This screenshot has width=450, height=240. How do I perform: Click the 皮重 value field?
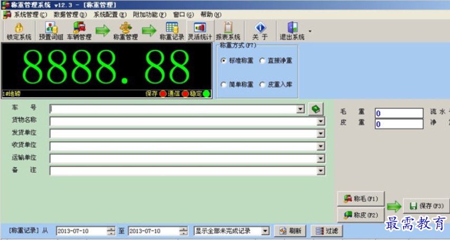click(x=399, y=124)
